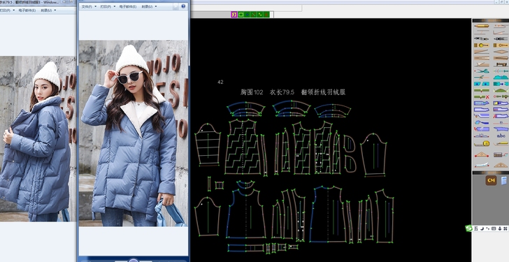Click the 五 input method indicator
The width and height of the screenshot is (509, 262).
476,228
